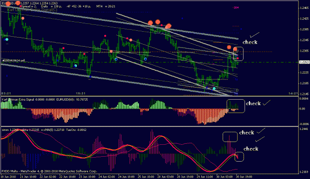The height and width of the screenshot is (179, 310).
Task: Click the 24 Jun 02:00 time label
Action: (x=107, y=177)
